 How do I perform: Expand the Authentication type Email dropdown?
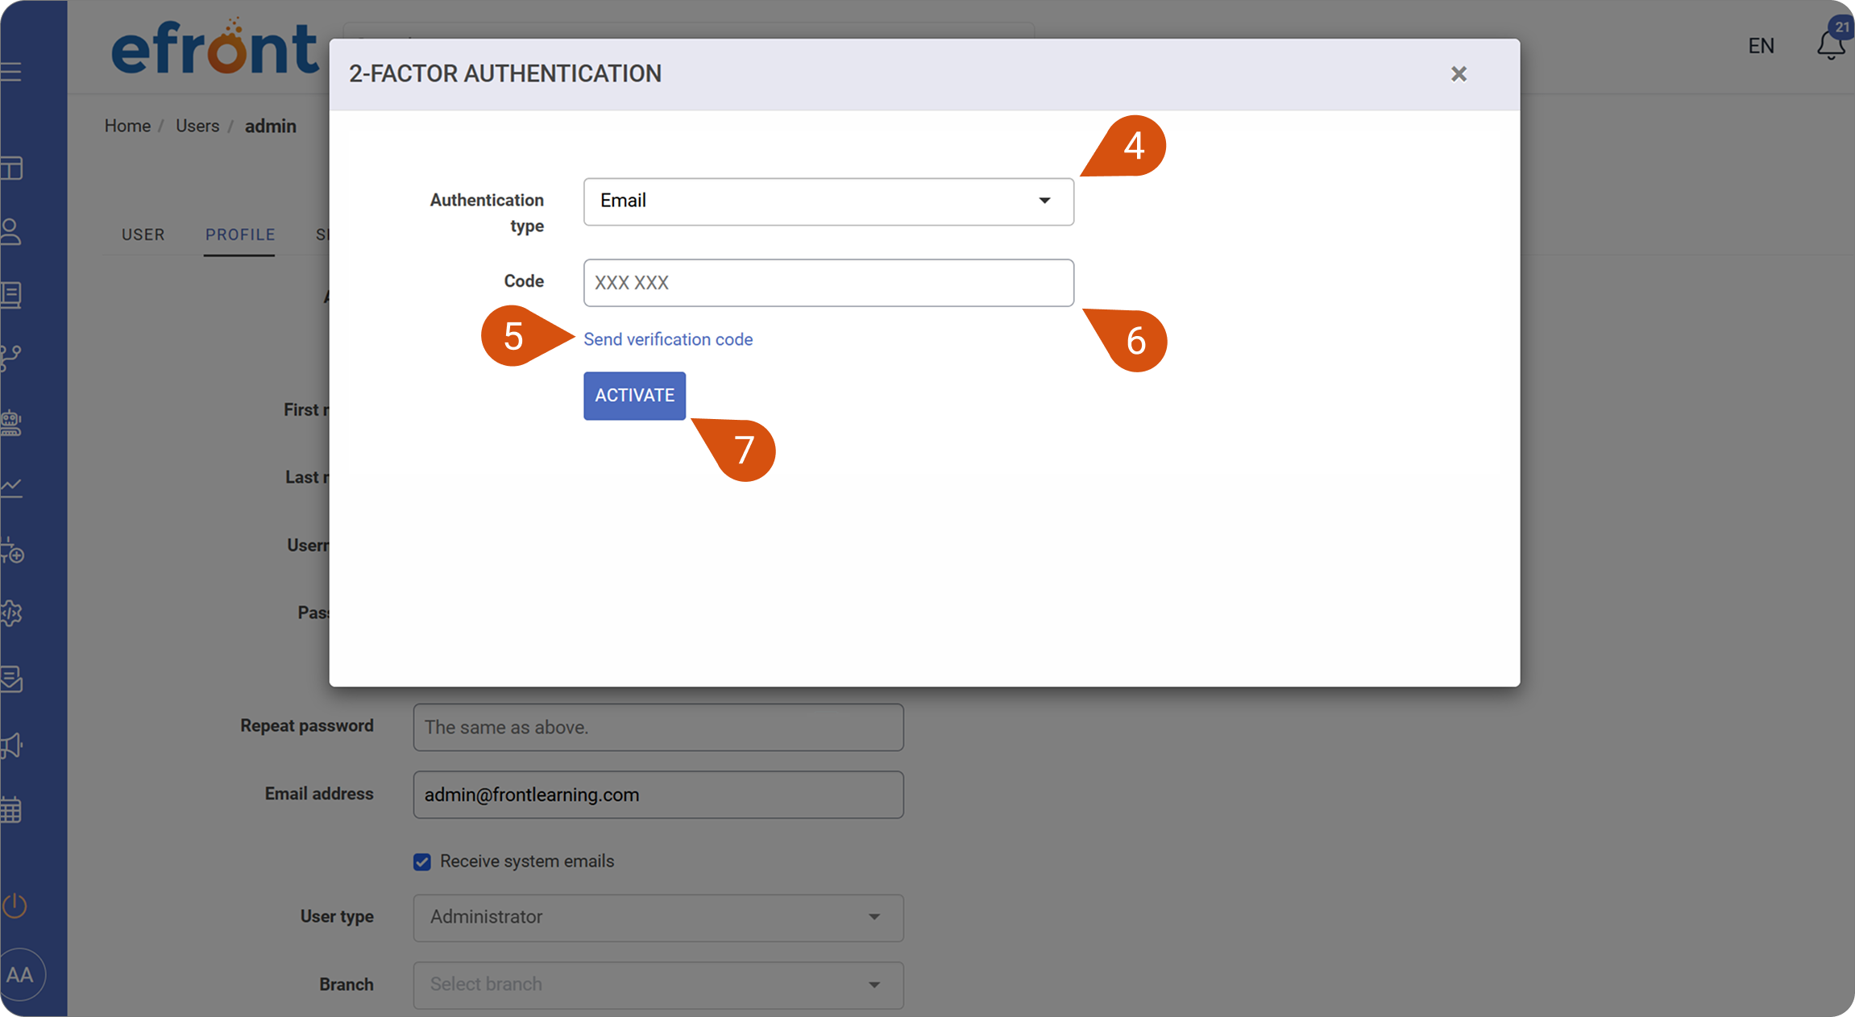pyautogui.click(x=828, y=201)
